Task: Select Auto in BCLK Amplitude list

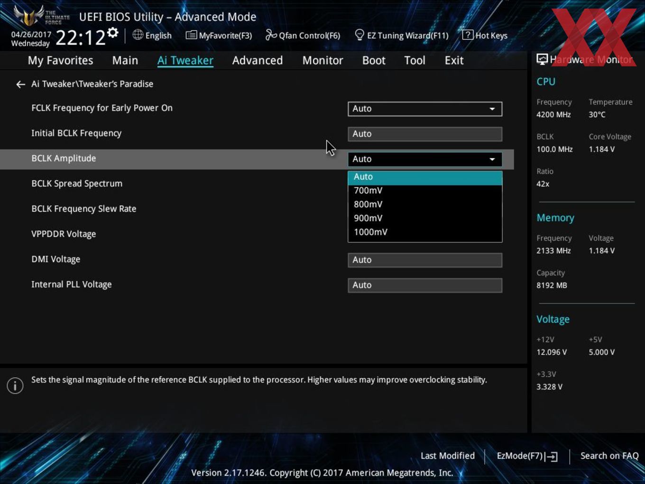Action: pos(425,177)
